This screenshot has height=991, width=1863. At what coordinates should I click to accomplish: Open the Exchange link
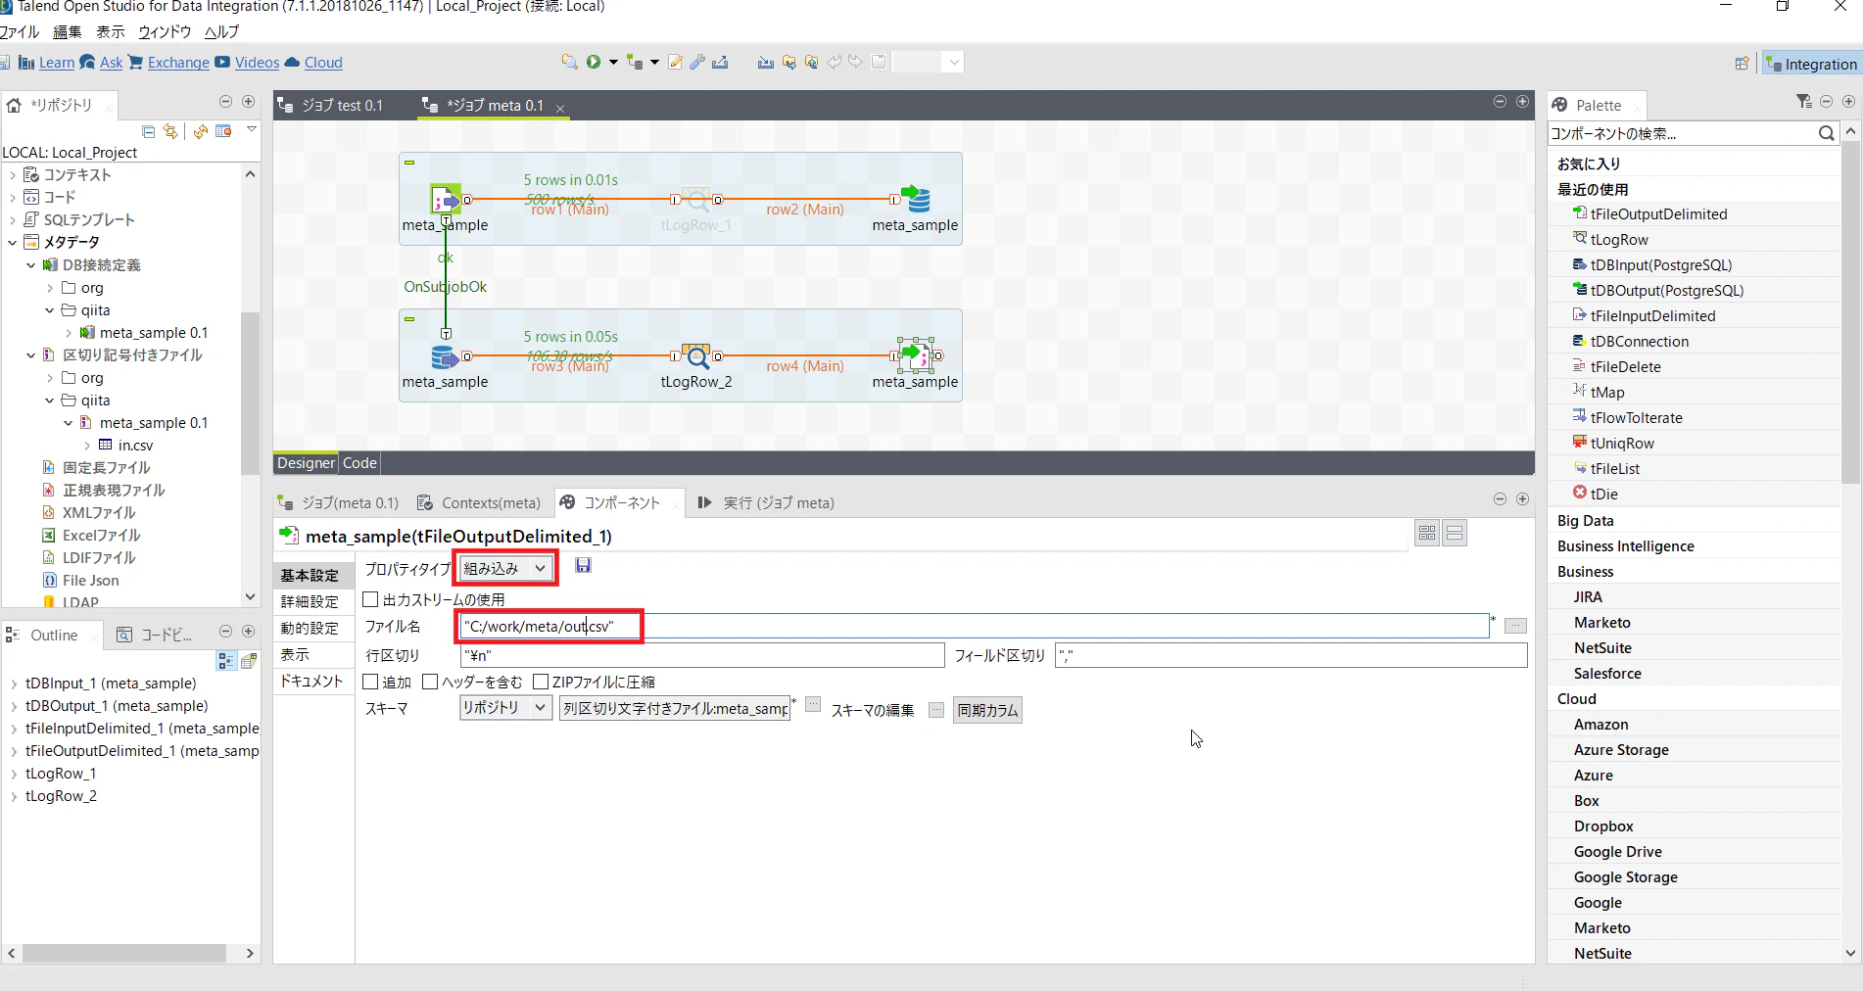[178, 63]
